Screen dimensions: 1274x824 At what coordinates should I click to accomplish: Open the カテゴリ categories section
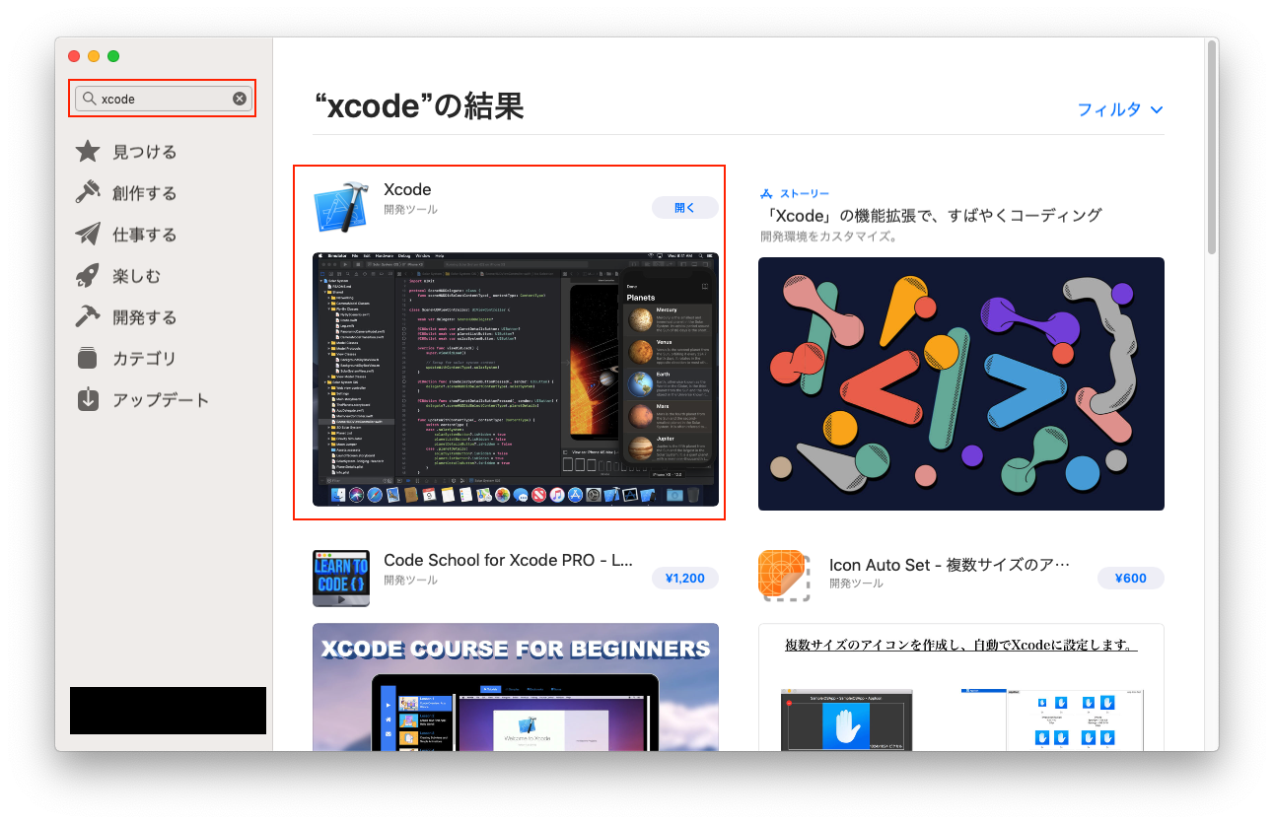(x=87, y=359)
